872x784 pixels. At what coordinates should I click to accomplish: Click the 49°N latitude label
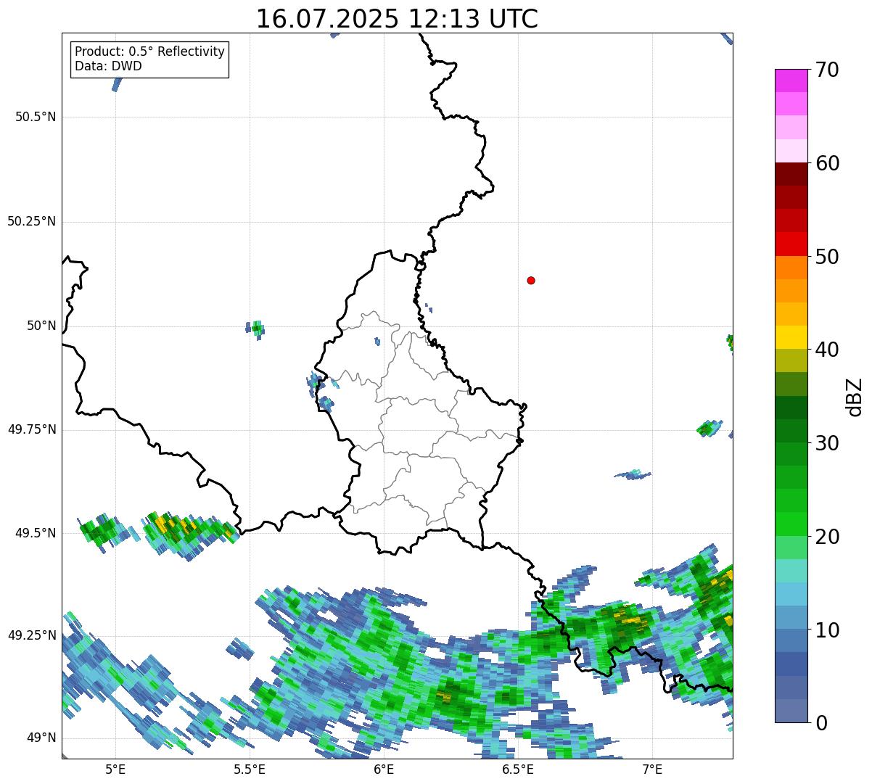pos(41,738)
